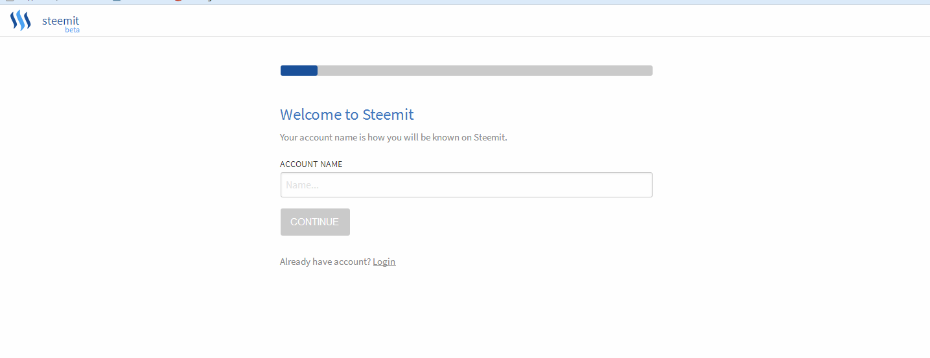Screen dimensions: 930x358
Task: Click the signup progress bar
Action: pos(466,71)
